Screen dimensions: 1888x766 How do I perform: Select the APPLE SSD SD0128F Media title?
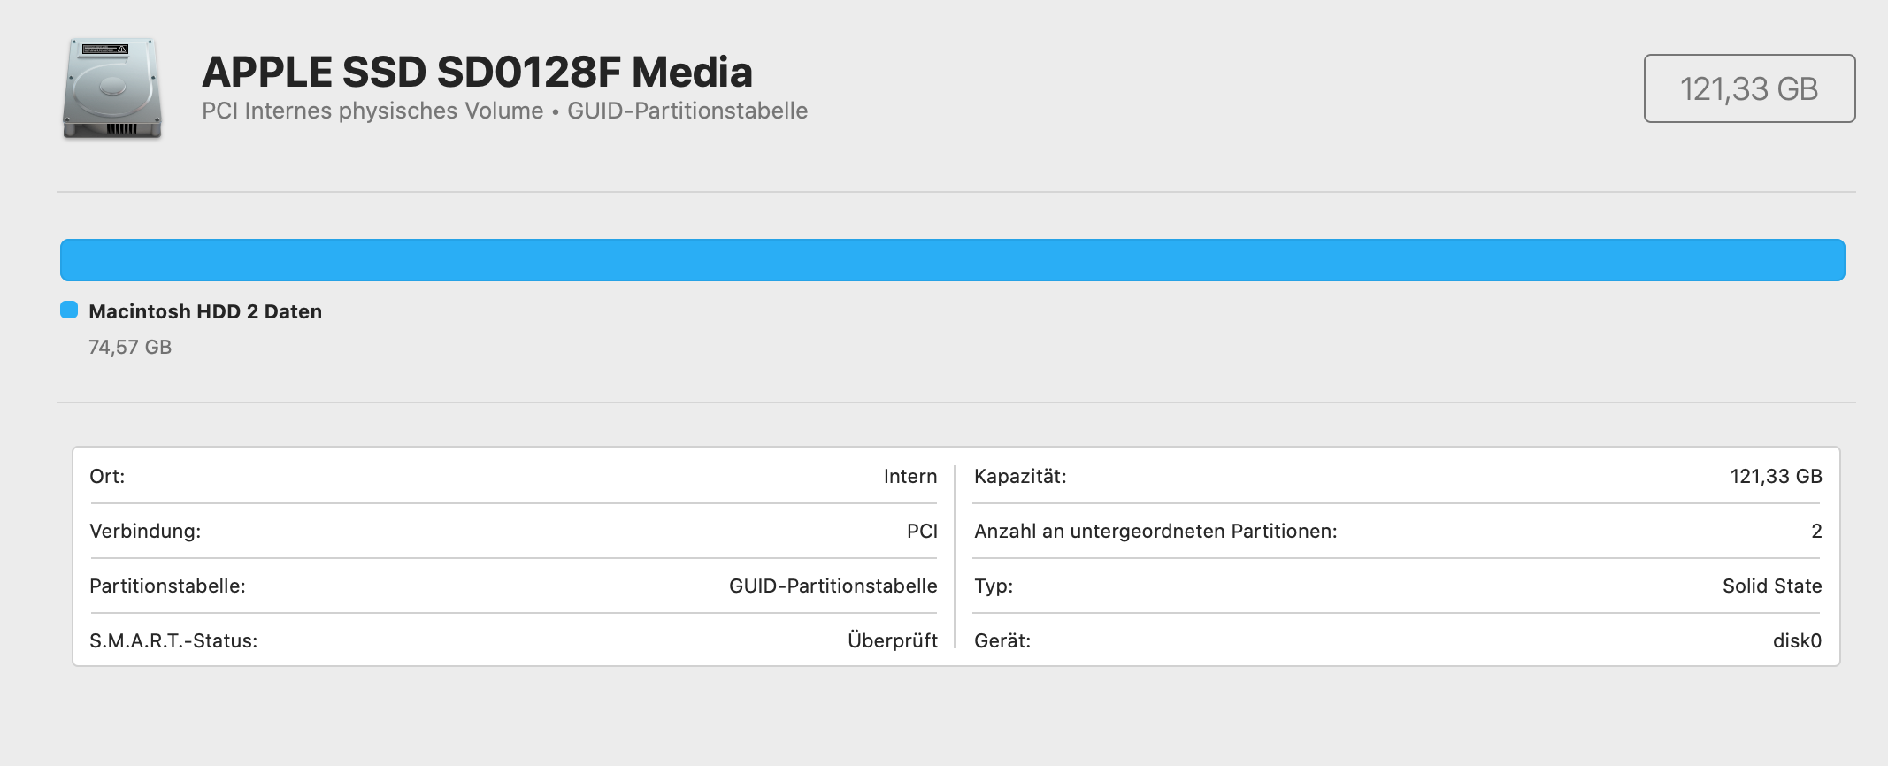[477, 73]
